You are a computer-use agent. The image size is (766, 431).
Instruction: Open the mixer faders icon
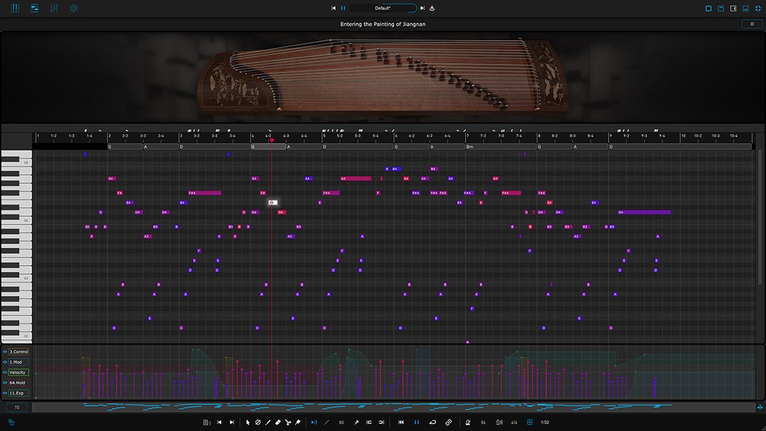[x=54, y=8]
